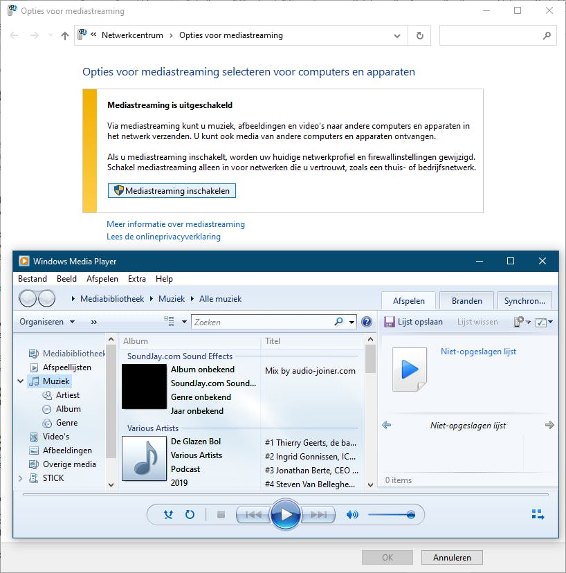
Task: Open Media Player help icon
Action: click(x=367, y=322)
